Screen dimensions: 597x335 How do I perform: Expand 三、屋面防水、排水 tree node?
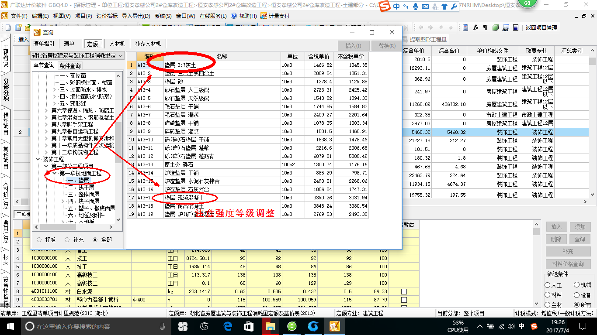[x=54, y=89]
